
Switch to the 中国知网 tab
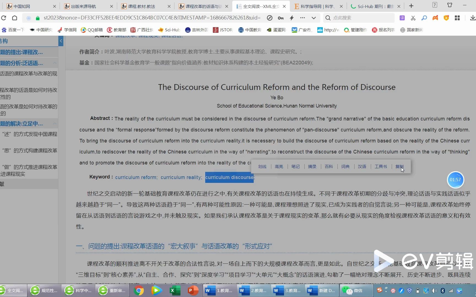(22, 6)
